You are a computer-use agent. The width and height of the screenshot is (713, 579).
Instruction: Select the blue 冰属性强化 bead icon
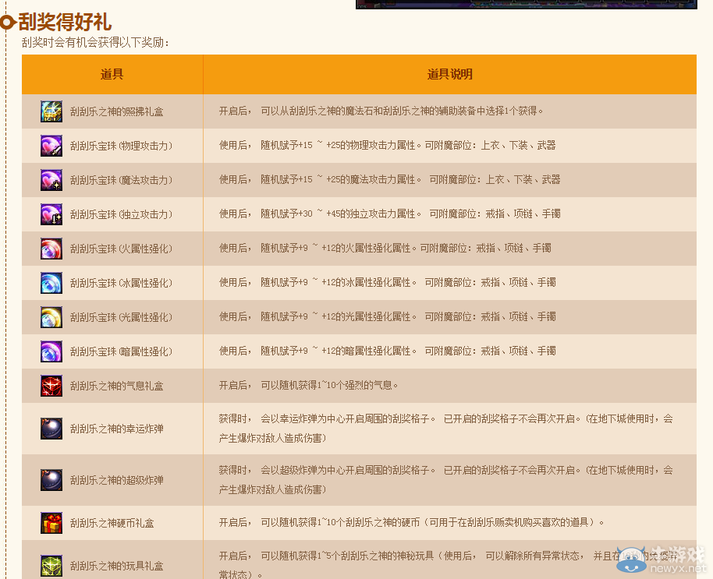[51, 282]
